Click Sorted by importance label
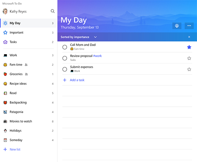 pyautogui.click(x=75, y=37)
